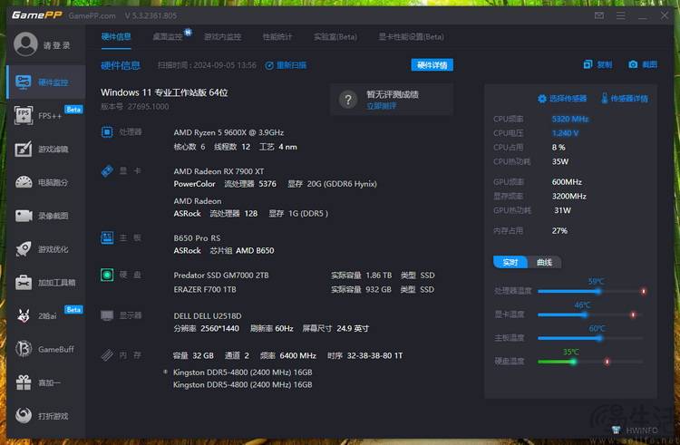Click the 处理器温度 59°C slider
This screenshot has height=445, width=680.
[x=591, y=291]
